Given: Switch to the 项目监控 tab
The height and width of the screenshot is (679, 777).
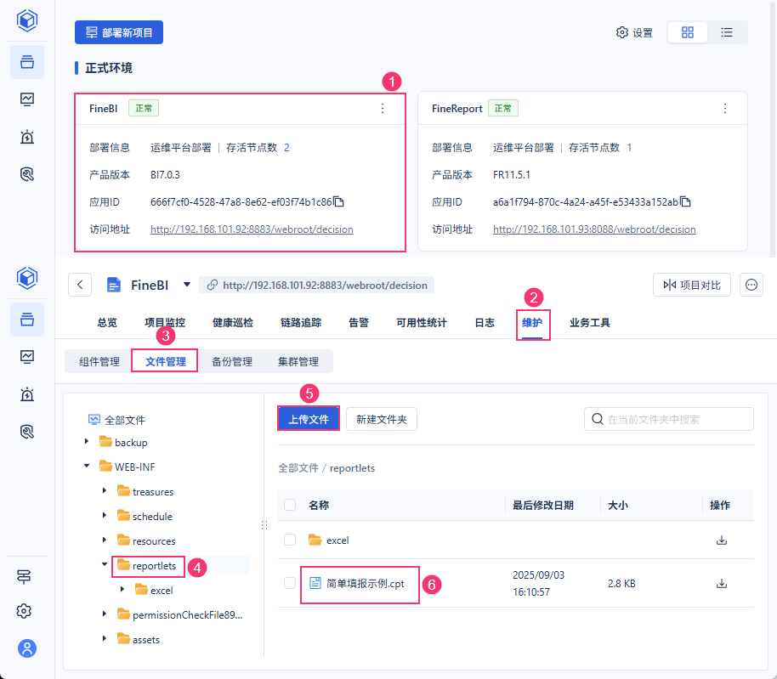Looking at the screenshot, I should coord(165,323).
